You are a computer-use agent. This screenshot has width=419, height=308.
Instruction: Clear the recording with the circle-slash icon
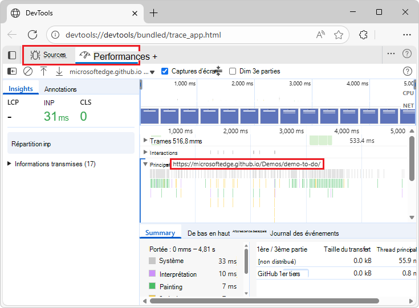click(x=28, y=71)
